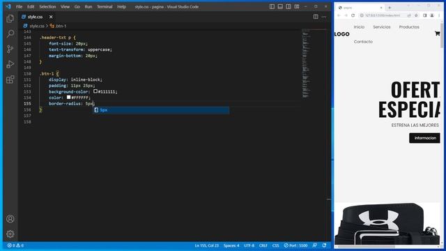Select the style.css tab
The image size is (446, 251).
[35, 17]
